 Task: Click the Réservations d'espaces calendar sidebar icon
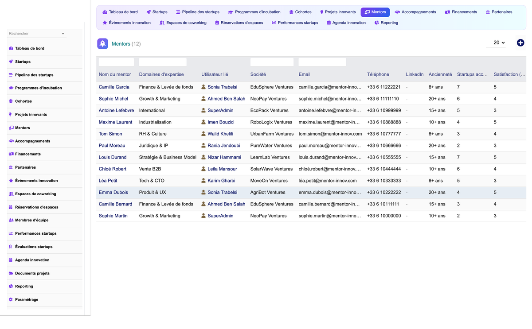pyautogui.click(x=11, y=207)
